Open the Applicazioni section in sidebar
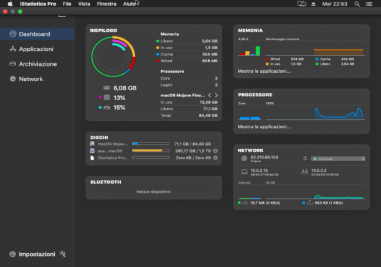This screenshot has width=381, height=267. point(37,49)
